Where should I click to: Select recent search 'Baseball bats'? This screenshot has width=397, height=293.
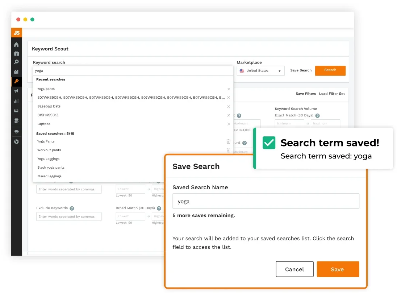coord(49,107)
